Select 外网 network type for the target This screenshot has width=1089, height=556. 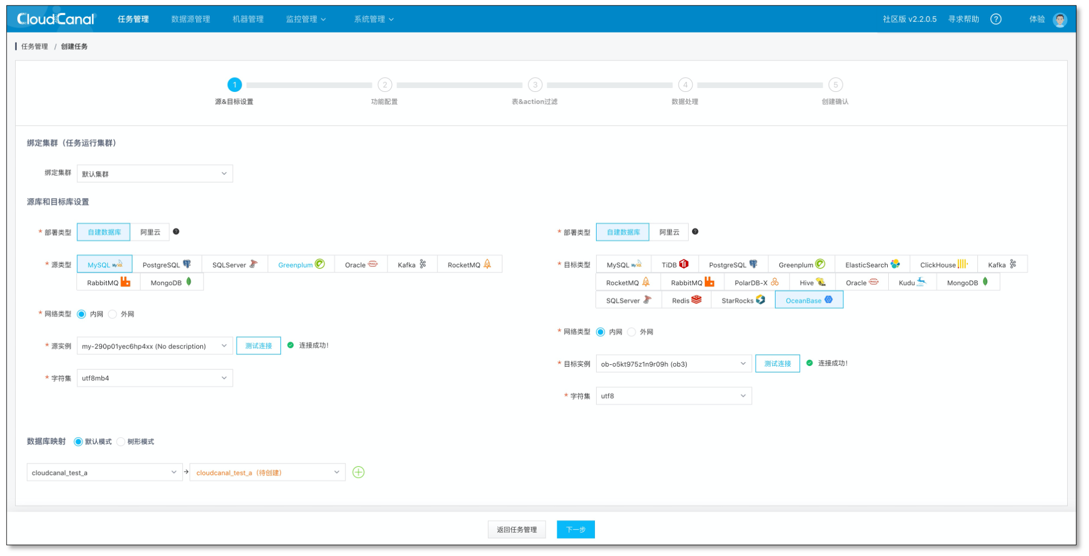(632, 332)
